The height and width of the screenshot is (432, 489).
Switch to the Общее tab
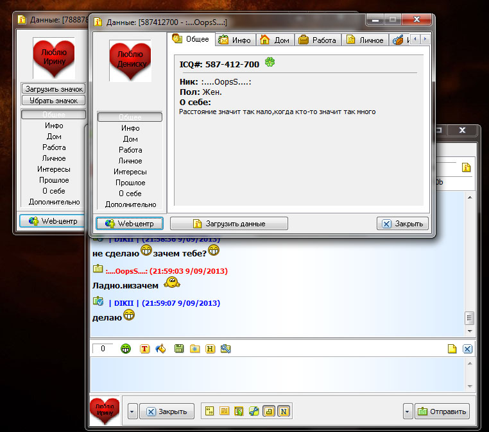coord(191,39)
